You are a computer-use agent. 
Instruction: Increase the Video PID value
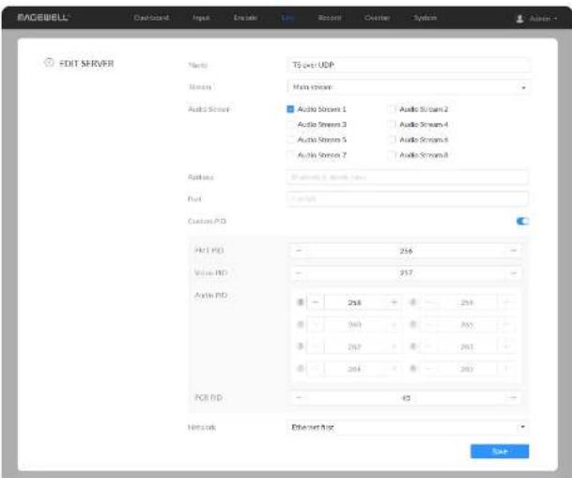[x=513, y=272]
